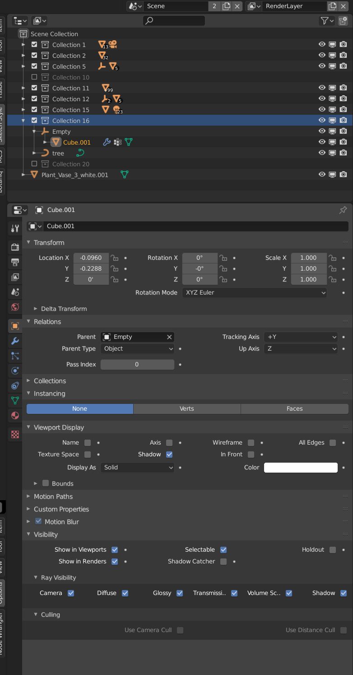Open the Material properties tab
The width and height of the screenshot is (353, 675).
[15, 415]
